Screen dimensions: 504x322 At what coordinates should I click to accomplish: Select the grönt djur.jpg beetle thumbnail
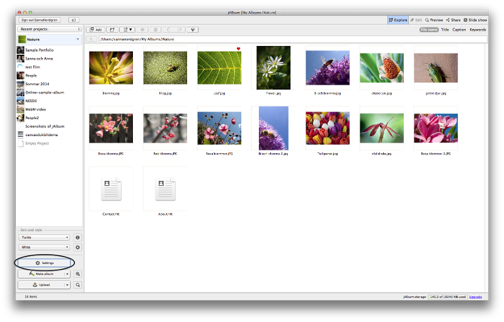click(436, 68)
